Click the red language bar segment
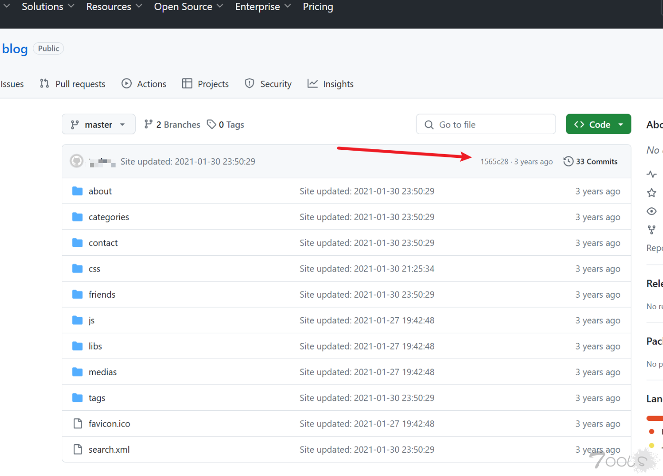This screenshot has height=476, width=663. [655, 418]
